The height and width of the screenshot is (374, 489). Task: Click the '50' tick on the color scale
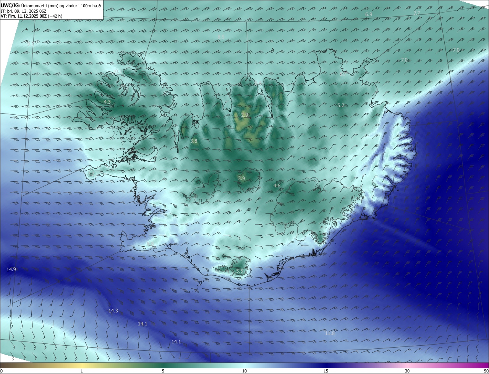coord(486,371)
